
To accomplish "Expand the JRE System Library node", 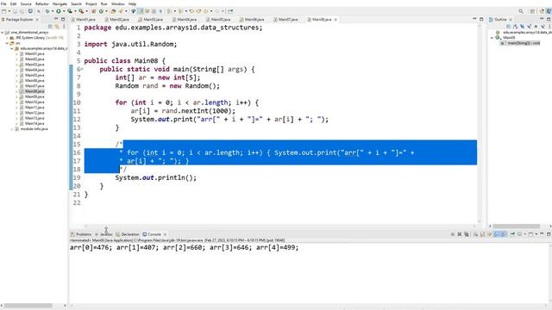I will [7, 38].
